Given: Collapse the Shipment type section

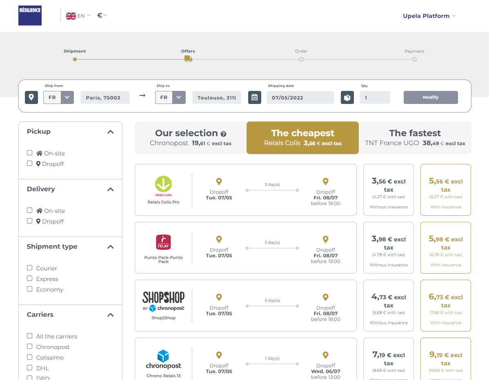Looking at the screenshot, I should click(x=110, y=247).
